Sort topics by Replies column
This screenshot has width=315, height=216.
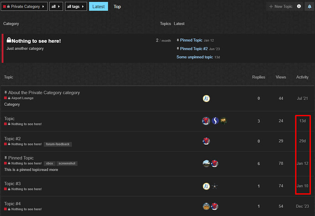click(258, 77)
